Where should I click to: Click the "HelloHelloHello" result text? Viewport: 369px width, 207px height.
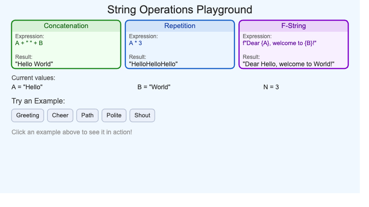pos(153,64)
